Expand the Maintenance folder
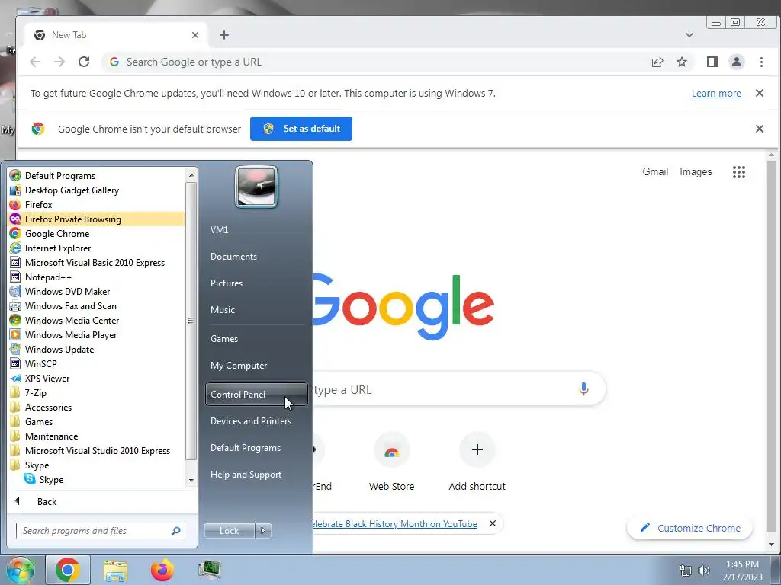The height and width of the screenshot is (585, 781). coord(96,436)
